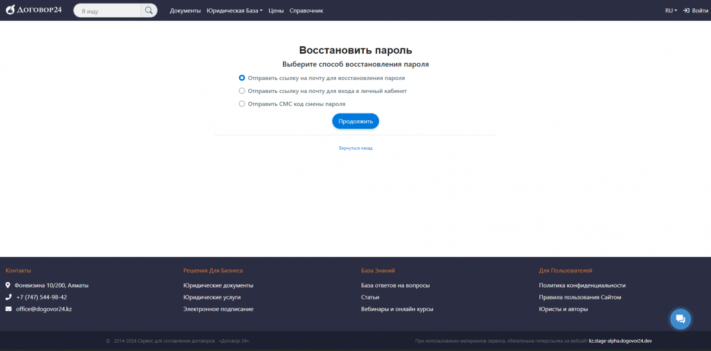
Task: Select email password recovery link option
Action: click(242, 78)
